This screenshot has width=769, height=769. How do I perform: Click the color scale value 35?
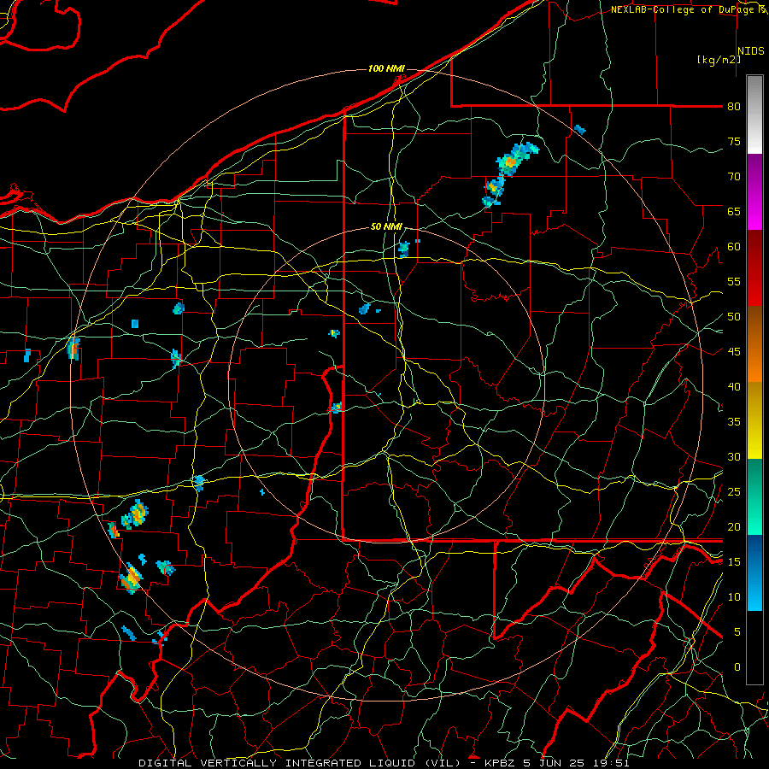[734, 422]
